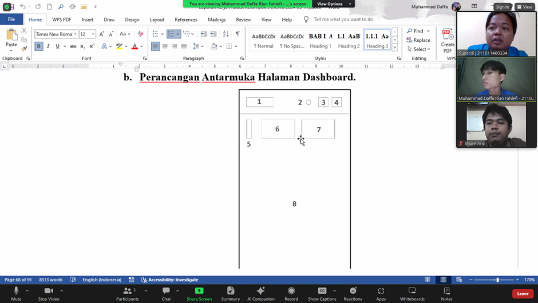Center align the paragraph
The width and height of the screenshot is (538, 303).
point(165,46)
